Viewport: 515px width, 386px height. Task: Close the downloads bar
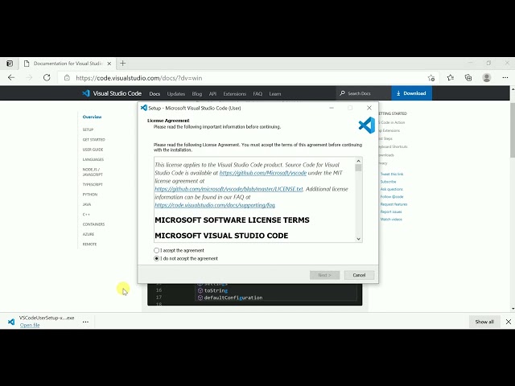[509, 322]
